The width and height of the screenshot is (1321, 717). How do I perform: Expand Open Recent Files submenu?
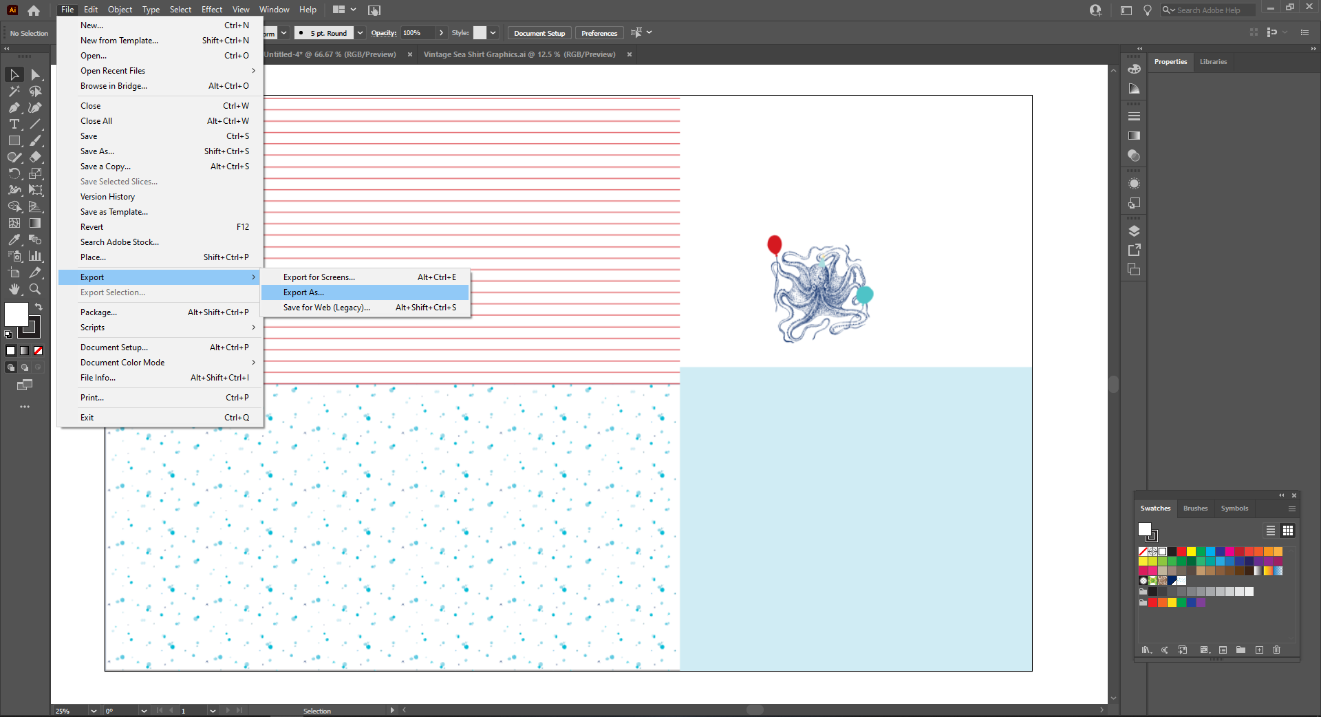[x=160, y=71]
